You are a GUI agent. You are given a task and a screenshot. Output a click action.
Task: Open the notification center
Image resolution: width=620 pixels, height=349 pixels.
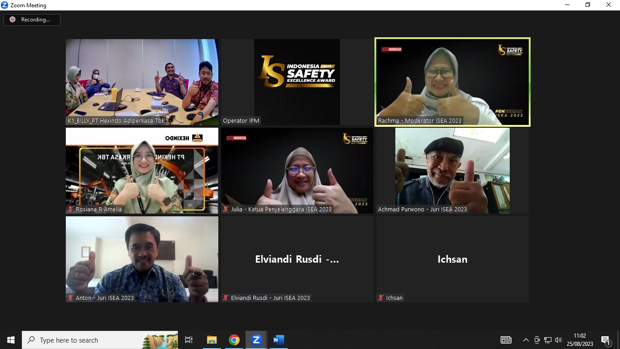(605, 340)
